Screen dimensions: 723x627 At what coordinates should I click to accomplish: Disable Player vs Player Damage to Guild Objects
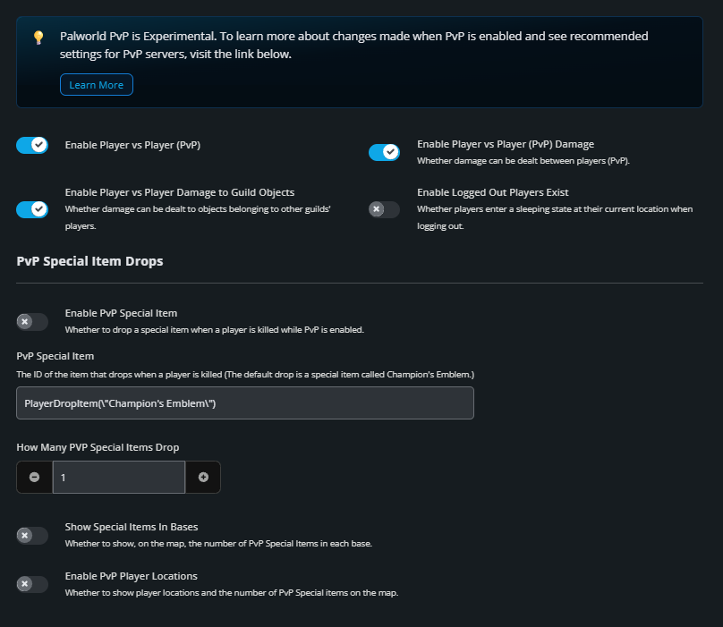[x=32, y=209]
